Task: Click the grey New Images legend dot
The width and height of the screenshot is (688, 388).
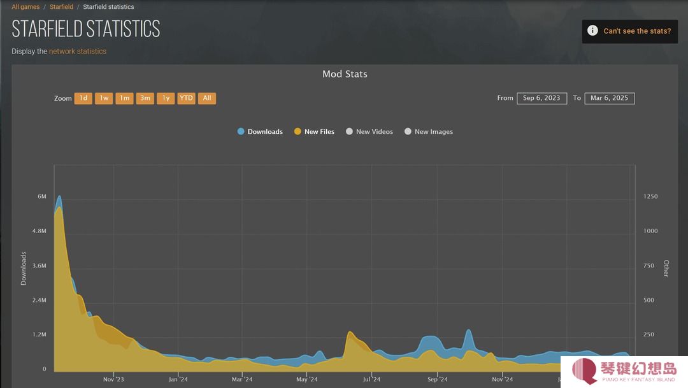Action: tap(408, 131)
